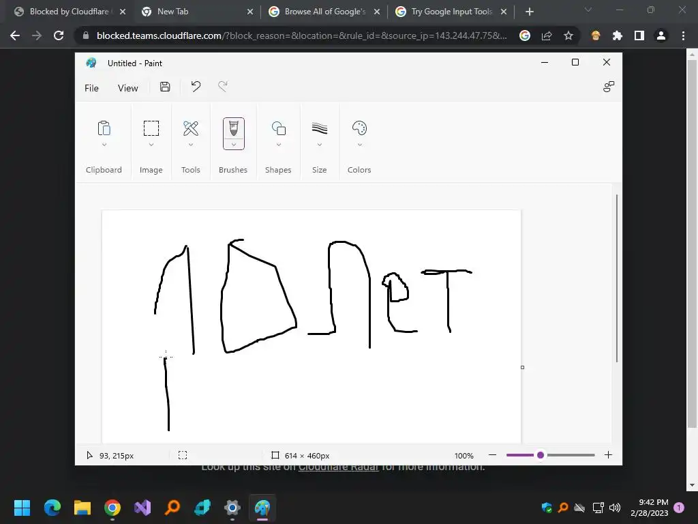This screenshot has width=698, height=524.
Task: Expand the Tools dropdown chevron
Action: (x=191, y=145)
